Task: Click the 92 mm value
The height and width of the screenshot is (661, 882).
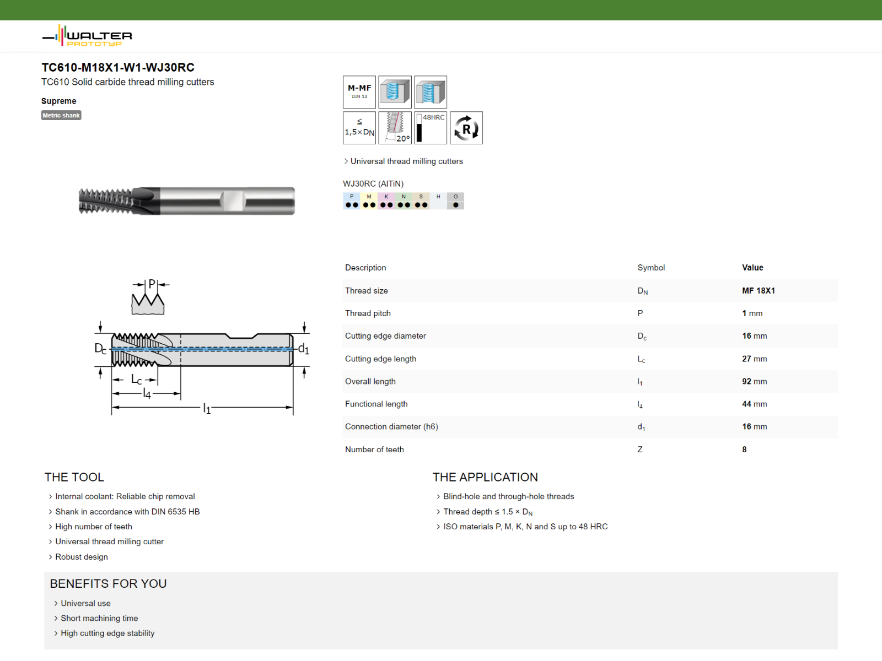Action: [x=755, y=382]
